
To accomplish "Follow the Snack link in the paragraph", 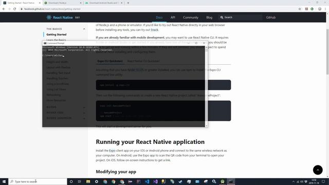I will click(154, 30).
